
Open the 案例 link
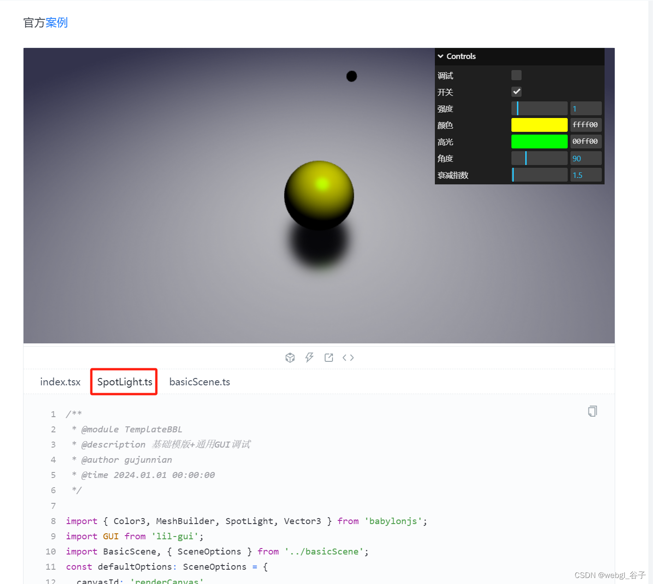57,22
